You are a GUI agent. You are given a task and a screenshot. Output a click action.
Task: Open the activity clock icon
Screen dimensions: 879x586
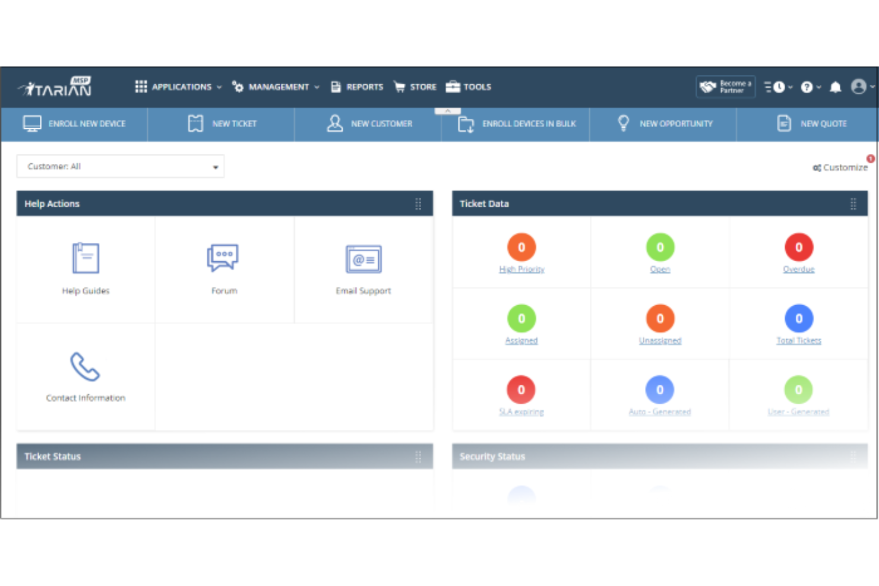tap(780, 87)
